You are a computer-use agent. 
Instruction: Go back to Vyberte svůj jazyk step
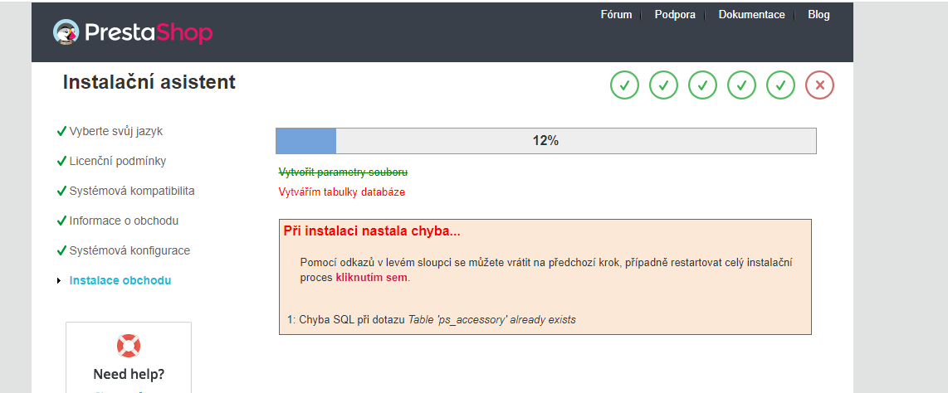(115, 132)
